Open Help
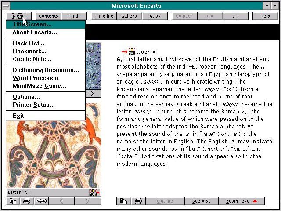Image resolution: width=281 pixels, height=211 pixels. 265,16
